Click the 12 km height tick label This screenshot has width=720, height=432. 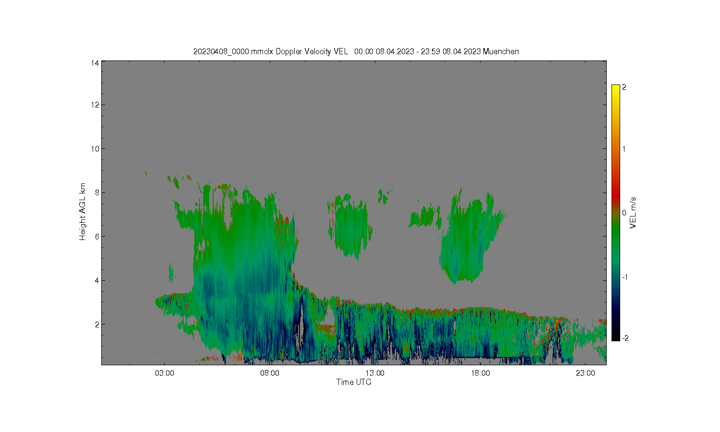tap(95, 105)
